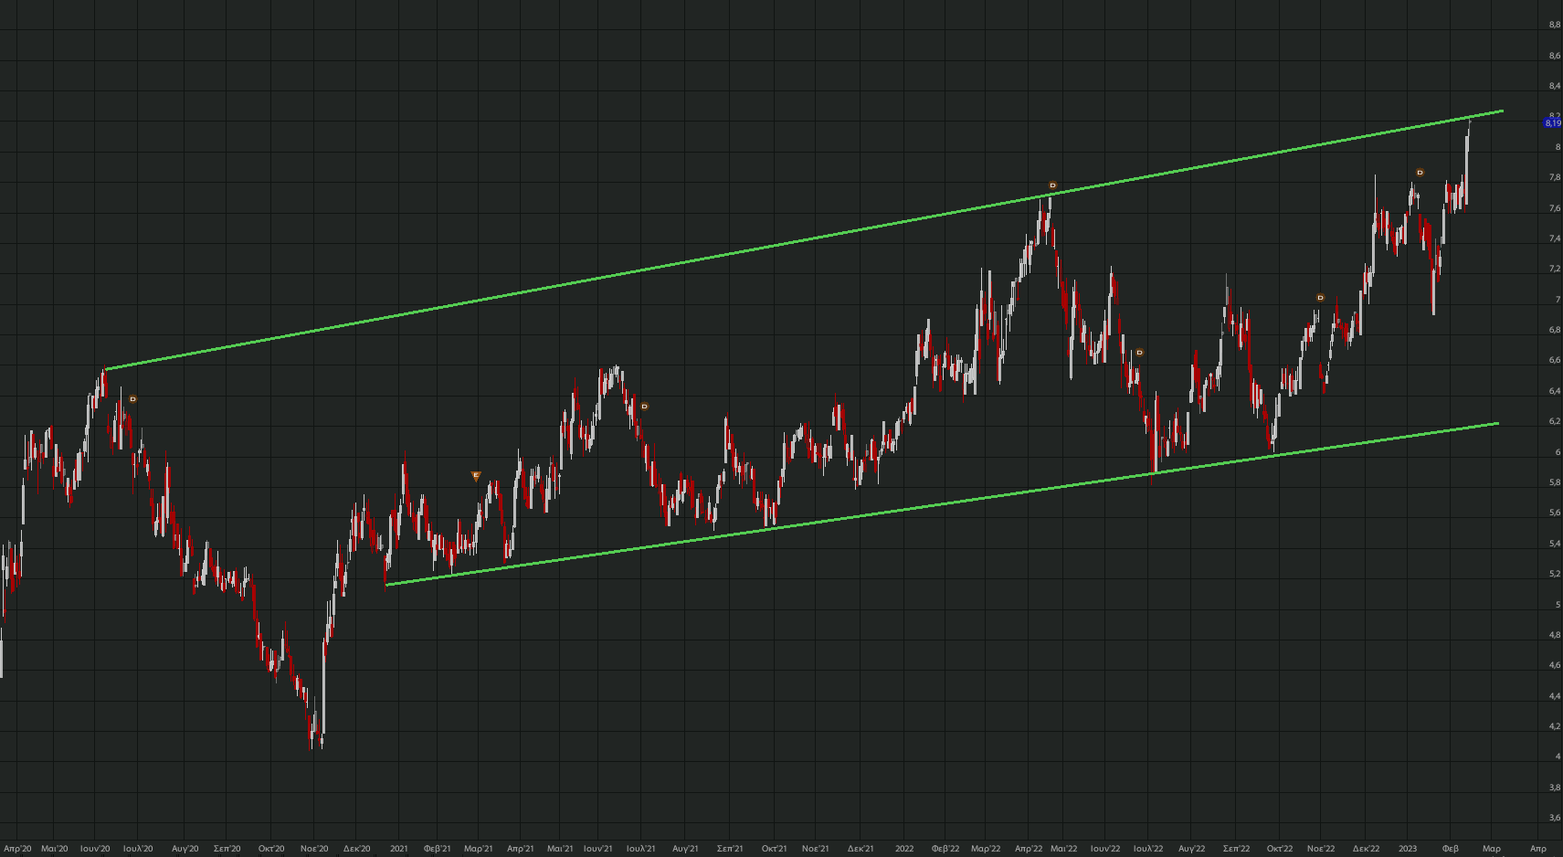This screenshot has height=857, width=1563.
Task: Click the 7,6 price axis label
Action: click(1555, 208)
